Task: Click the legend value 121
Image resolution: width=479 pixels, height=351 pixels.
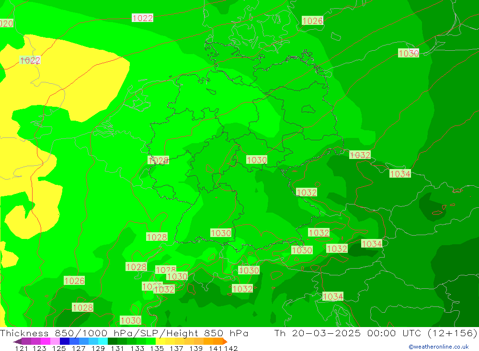Action: click(22, 348)
